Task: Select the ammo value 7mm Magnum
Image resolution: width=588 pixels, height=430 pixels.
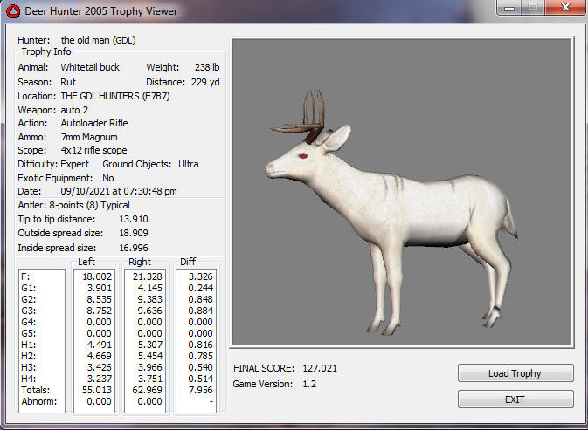Action: [x=88, y=137]
